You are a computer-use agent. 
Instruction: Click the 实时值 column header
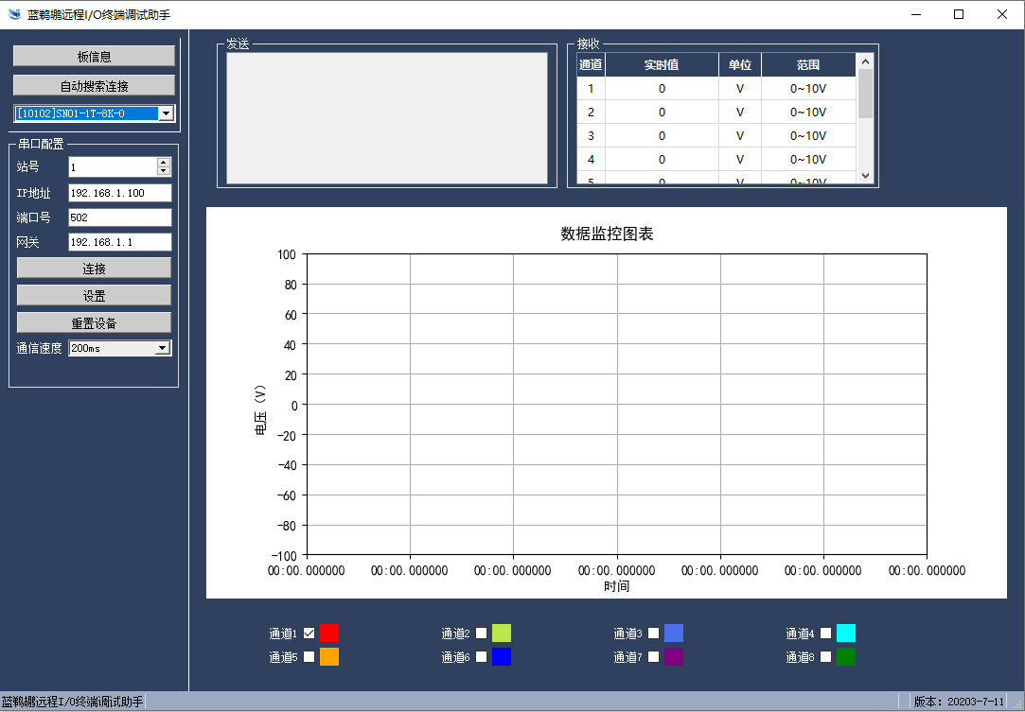point(662,65)
